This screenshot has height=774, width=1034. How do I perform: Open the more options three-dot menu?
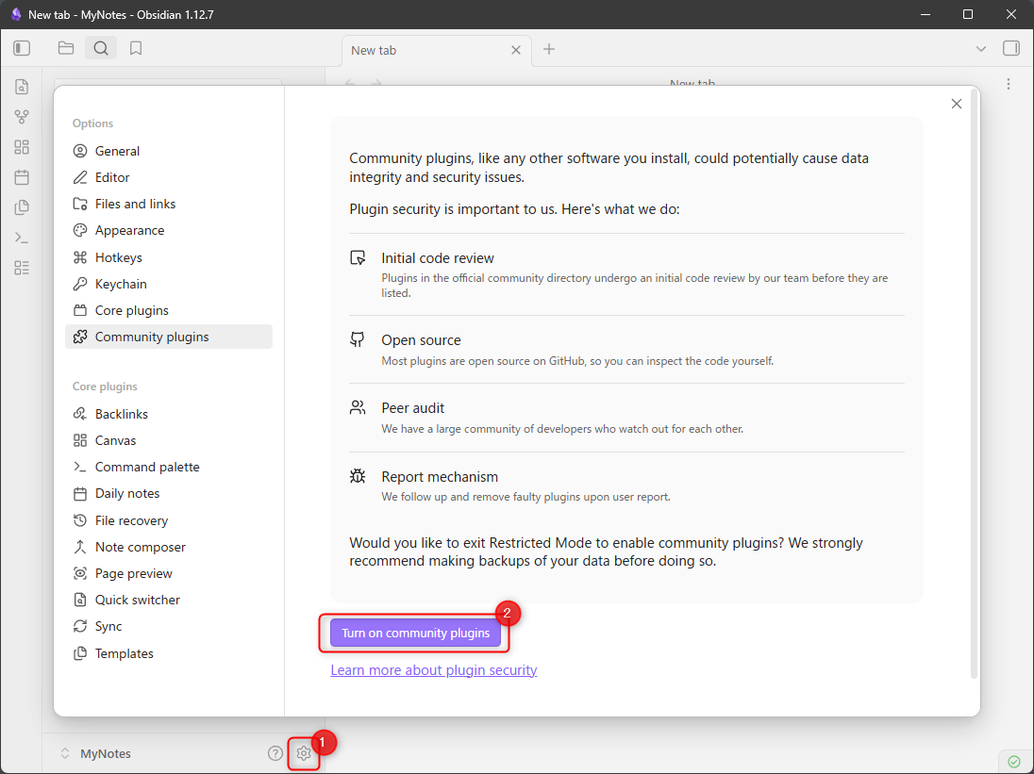tap(1009, 84)
